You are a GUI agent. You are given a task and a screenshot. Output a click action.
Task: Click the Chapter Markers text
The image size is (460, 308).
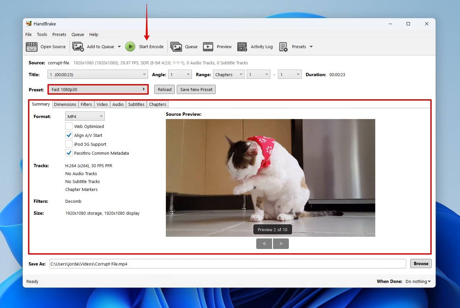pyautogui.click(x=81, y=190)
